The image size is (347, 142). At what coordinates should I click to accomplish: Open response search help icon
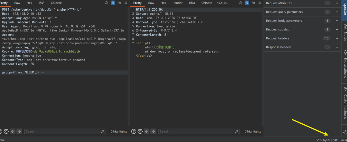pos(134,131)
